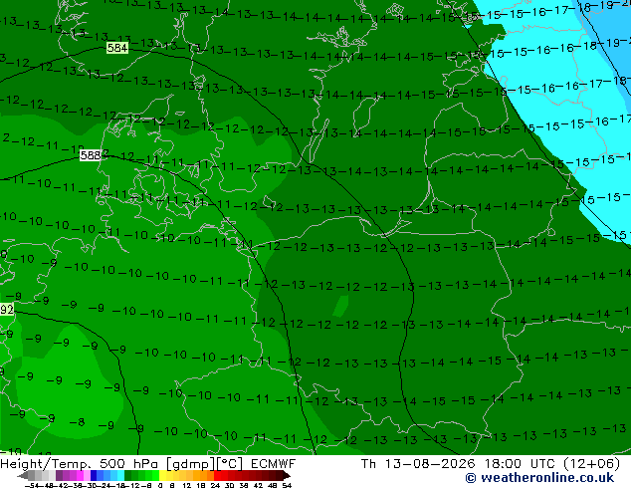This screenshot has height=488, width=631.
Task: Click the left gray arrow of legend
Action: pos(23,475)
